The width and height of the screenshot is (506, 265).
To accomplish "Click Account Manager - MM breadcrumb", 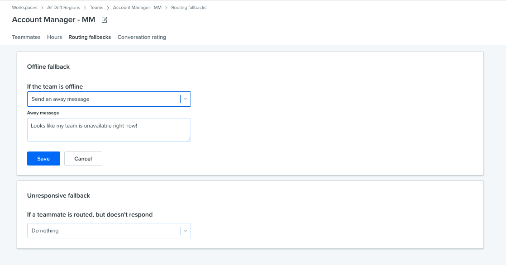I will [x=137, y=7].
